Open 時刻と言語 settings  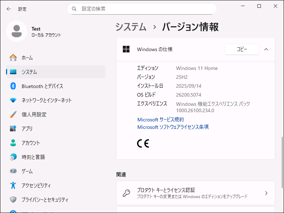pos(56,157)
